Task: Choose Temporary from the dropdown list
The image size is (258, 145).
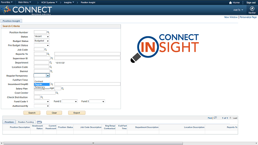Action: point(42,87)
